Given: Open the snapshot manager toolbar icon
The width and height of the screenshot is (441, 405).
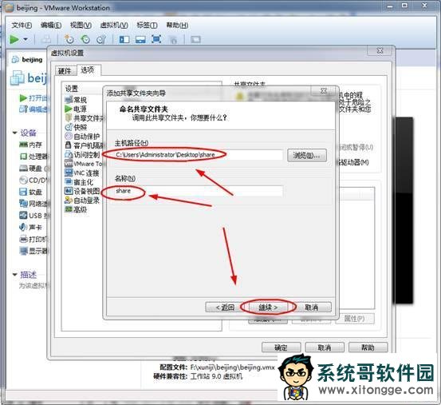Looking at the screenshot, I should coord(101,39).
